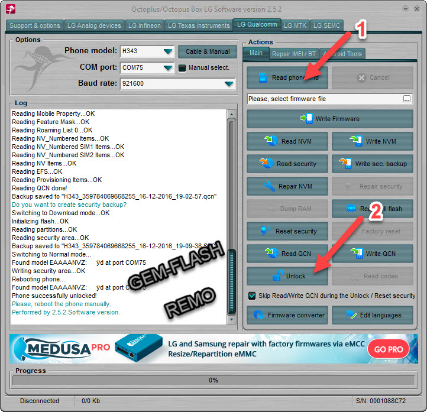Click the Octoplus app logo in title bar
The width and height of the screenshot is (427, 412).
pos(11,9)
